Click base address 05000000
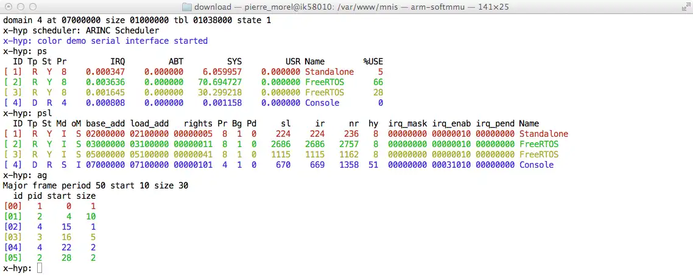Screen dimensions: 693x276 click(x=105, y=154)
